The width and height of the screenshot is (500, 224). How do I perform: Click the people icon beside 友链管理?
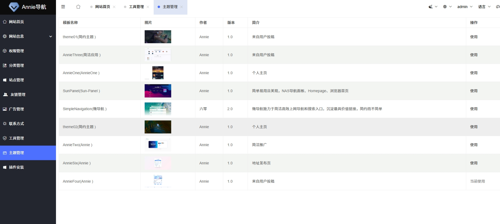(5, 94)
